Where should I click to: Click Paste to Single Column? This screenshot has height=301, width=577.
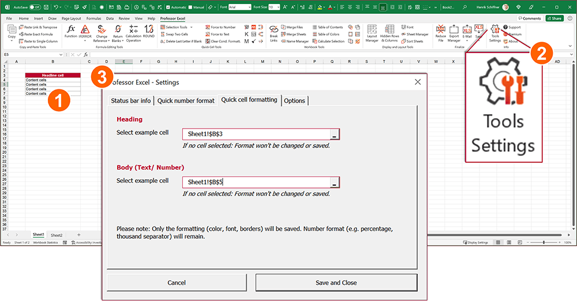38,41
